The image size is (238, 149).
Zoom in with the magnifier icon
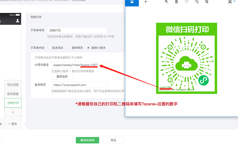[166, 2]
